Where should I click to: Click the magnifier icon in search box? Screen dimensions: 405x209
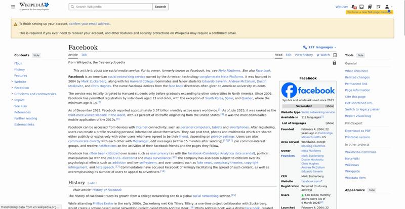(72, 7)
